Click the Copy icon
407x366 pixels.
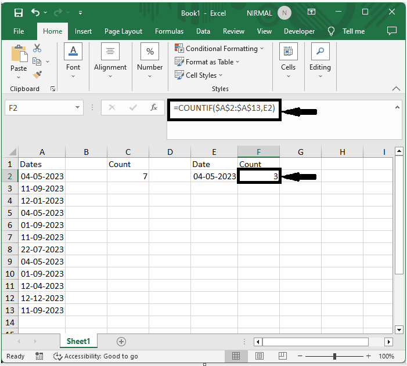[x=37, y=61]
